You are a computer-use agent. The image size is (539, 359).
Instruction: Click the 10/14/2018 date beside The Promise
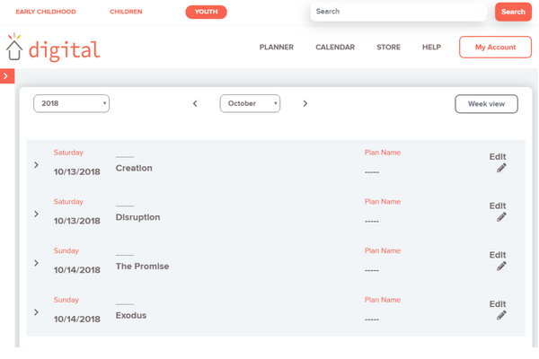[77, 270]
